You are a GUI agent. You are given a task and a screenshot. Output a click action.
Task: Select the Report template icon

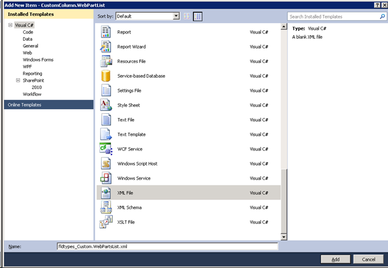coord(106,32)
